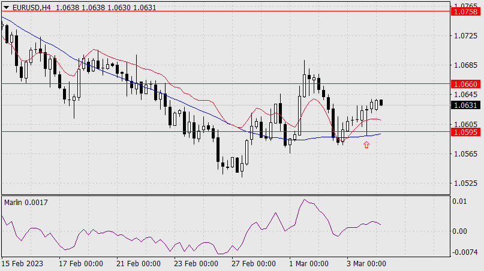Click the current price label 1.0631
484x271 pixels.
[x=466, y=106]
